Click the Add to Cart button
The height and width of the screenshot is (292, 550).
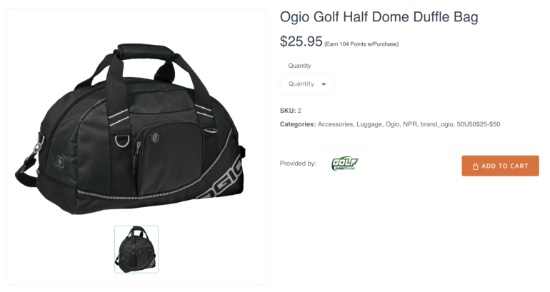500,166
